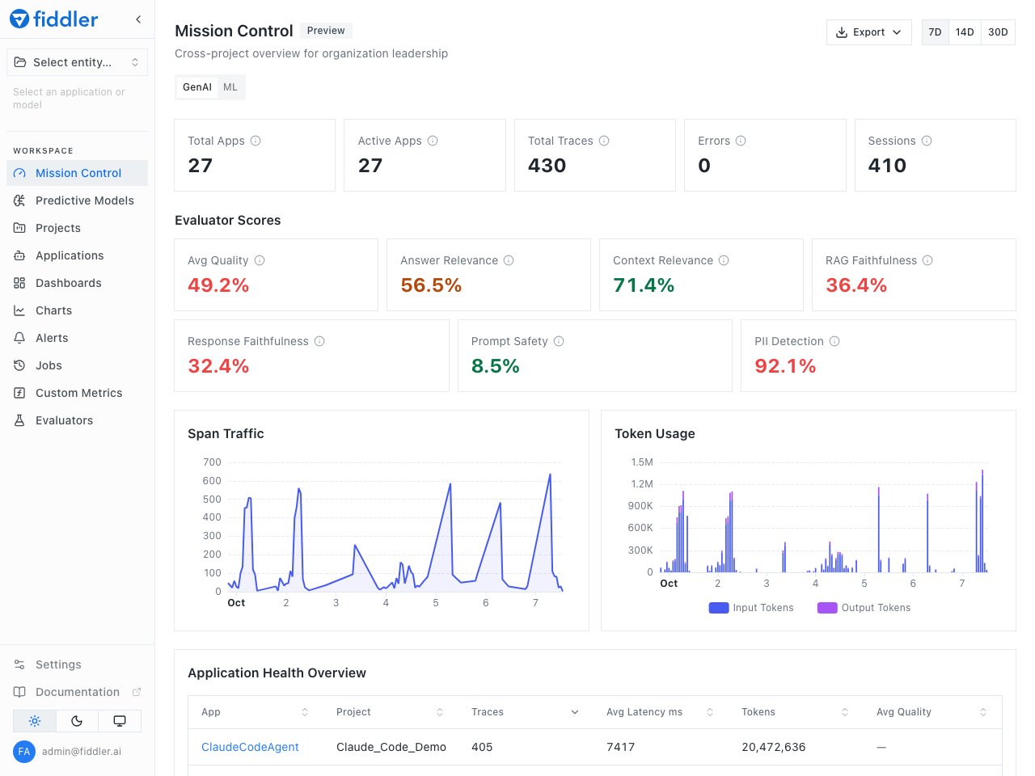Screen dimensions: 1035x776
Task: Click the Sessions info icon
Action: pyautogui.click(x=927, y=141)
